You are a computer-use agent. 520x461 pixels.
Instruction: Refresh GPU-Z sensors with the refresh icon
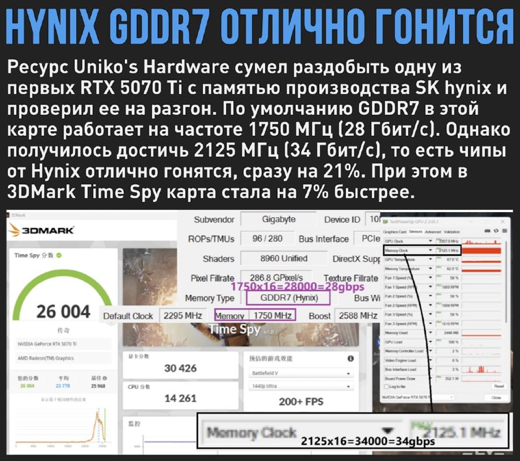pos(496,231)
